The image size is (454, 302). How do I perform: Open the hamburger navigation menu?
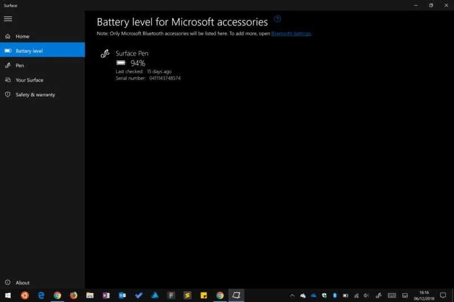click(8, 19)
